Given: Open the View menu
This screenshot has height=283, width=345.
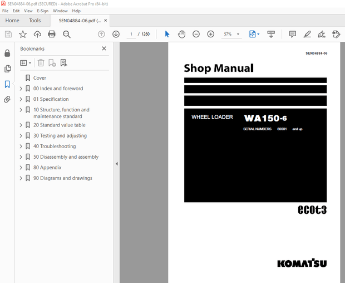Looking at the screenshot, I should click(28, 11).
